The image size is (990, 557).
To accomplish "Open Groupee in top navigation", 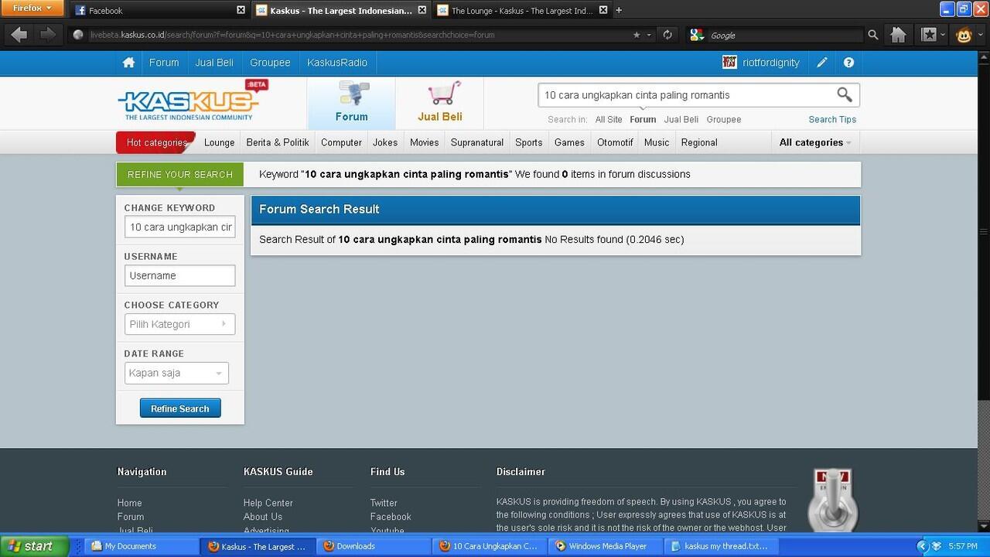I will [270, 63].
